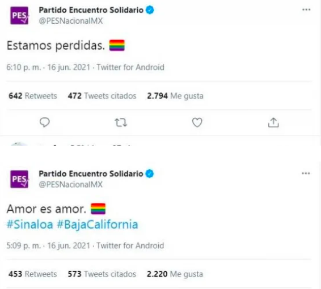Viewport: 321px width, 289px height.
Task: Click the 5:09 p. m. timestamp on second tweet
Action: (24, 245)
